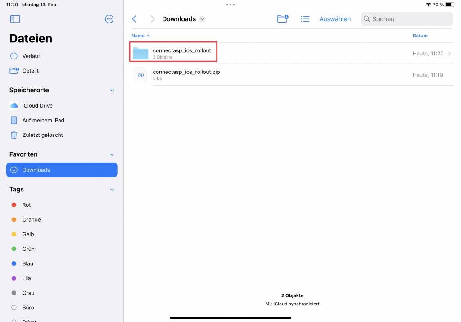Viewport: 461px width, 322px height.
Task: Open Verlauf recent files
Action: (x=31, y=56)
